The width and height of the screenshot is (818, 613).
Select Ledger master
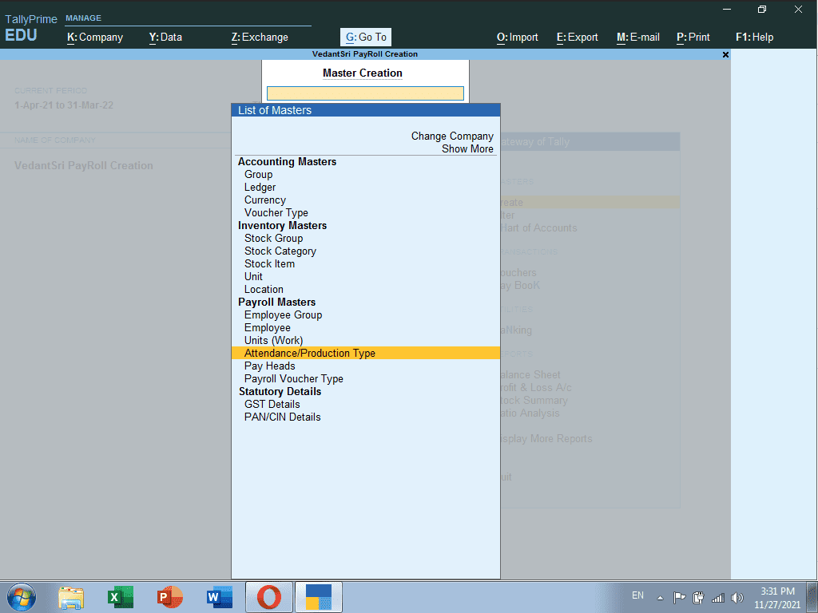(x=260, y=187)
